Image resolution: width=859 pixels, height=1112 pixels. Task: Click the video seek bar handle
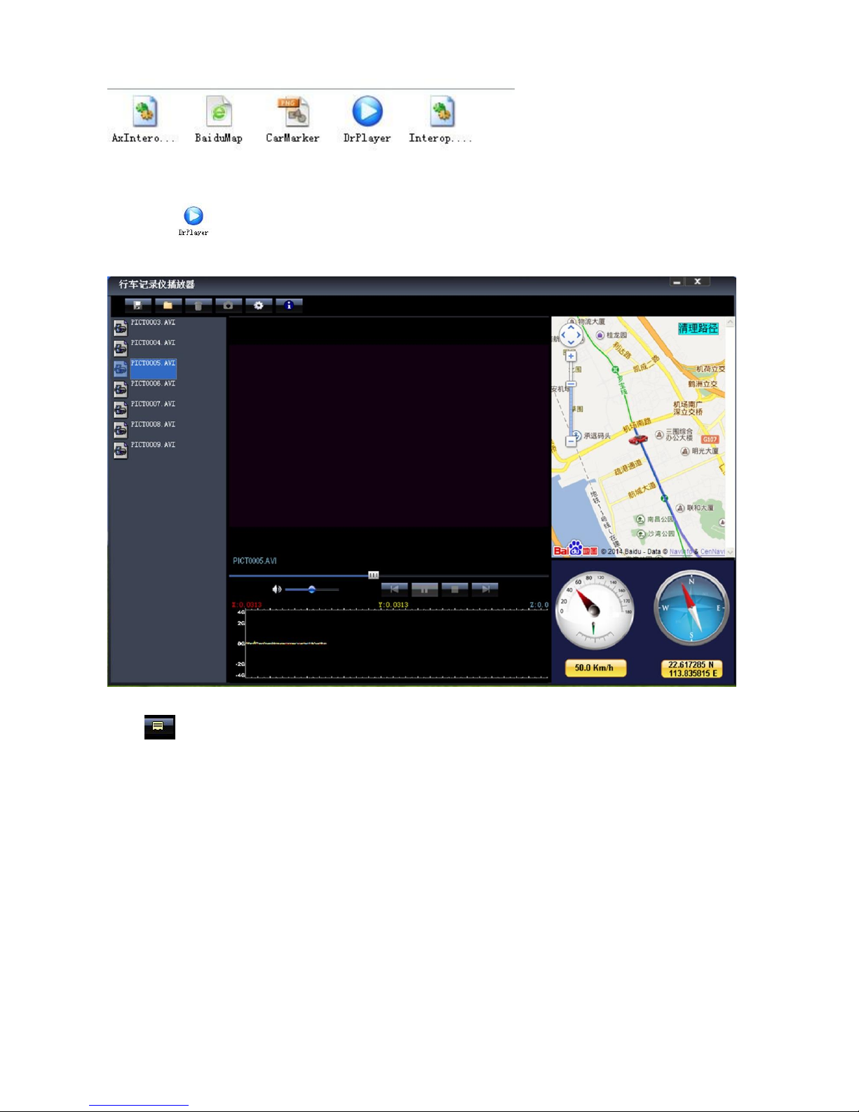(374, 575)
